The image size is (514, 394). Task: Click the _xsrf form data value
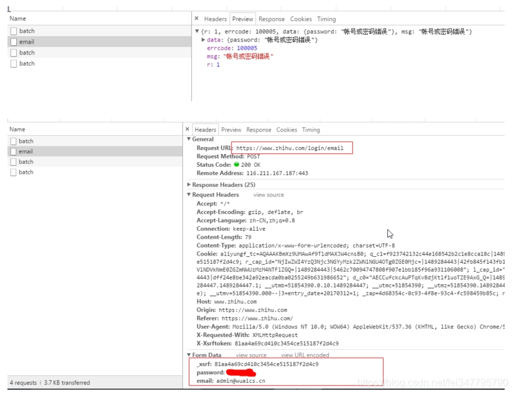[267, 364]
